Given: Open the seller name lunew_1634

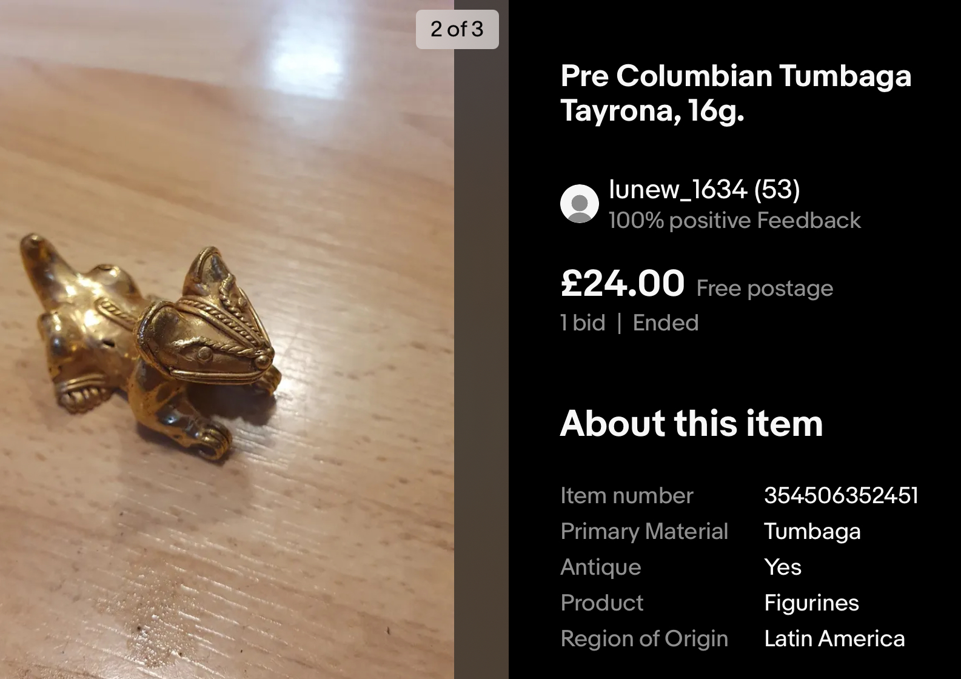Looking at the screenshot, I should [x=678, y=190].
